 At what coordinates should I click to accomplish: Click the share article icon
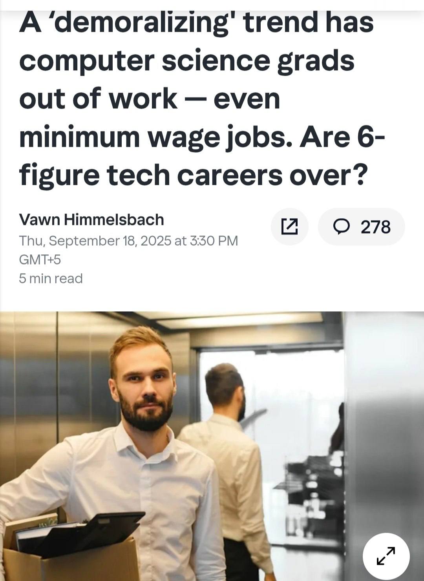pyautogui.click(x=289, y=227)
